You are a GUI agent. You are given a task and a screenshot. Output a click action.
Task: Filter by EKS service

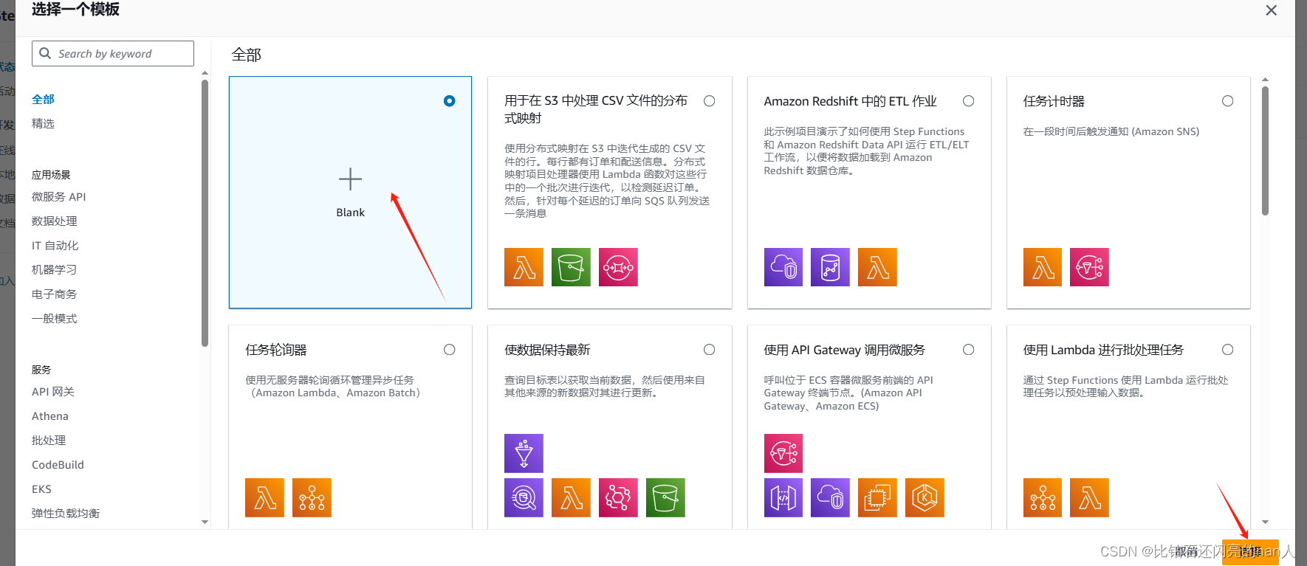41,489
